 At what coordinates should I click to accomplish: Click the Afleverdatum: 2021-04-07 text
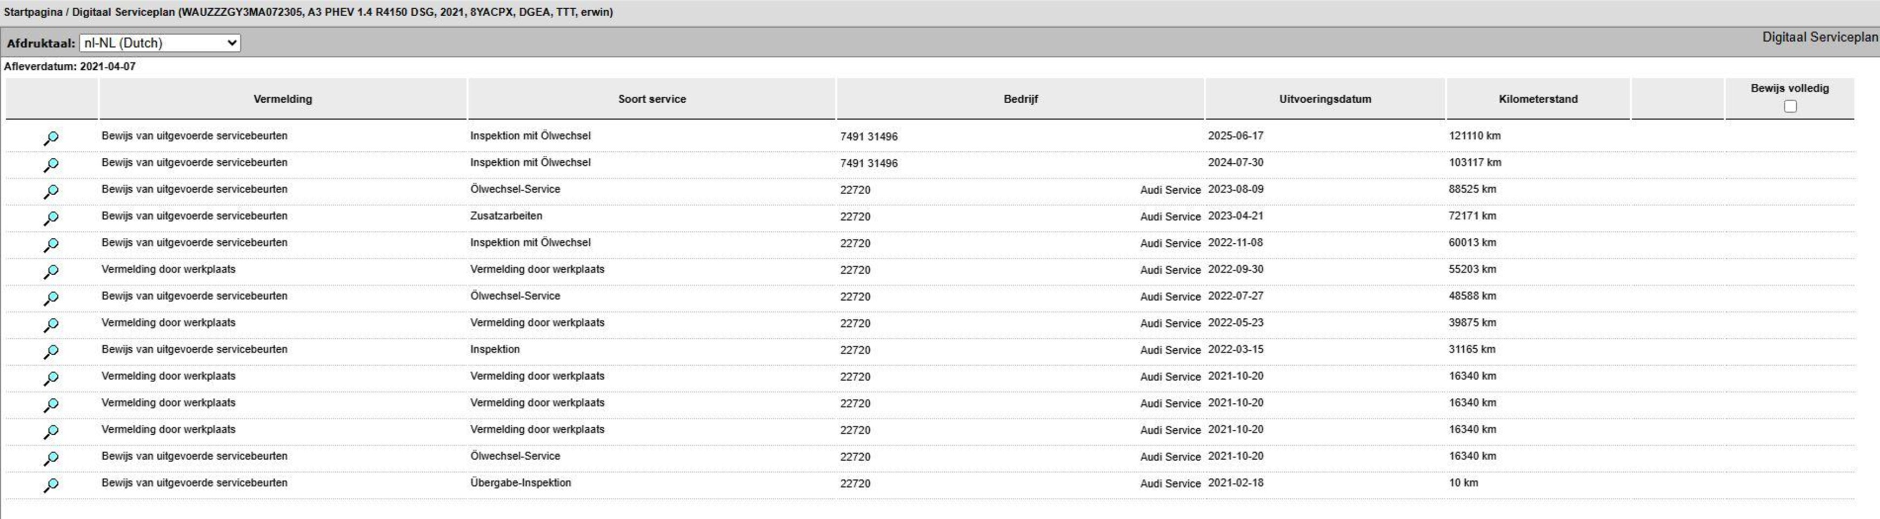(x=70, y=66)
